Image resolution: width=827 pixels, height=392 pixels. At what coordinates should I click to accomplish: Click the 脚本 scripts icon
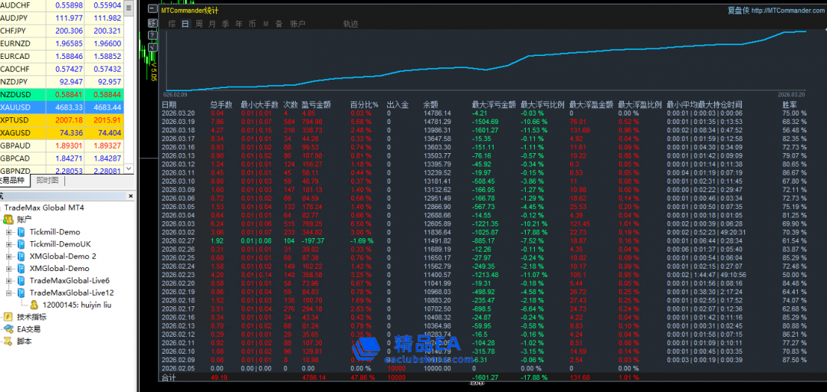pos(8,341)
